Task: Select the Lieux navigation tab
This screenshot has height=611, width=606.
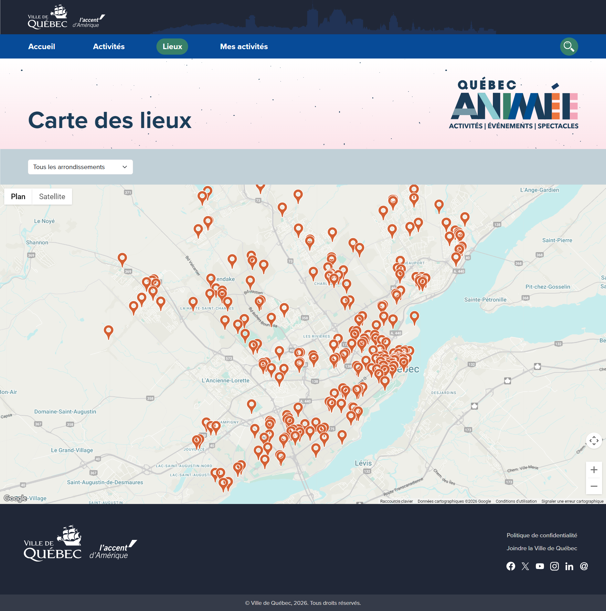Action: [x=172, y=47]
